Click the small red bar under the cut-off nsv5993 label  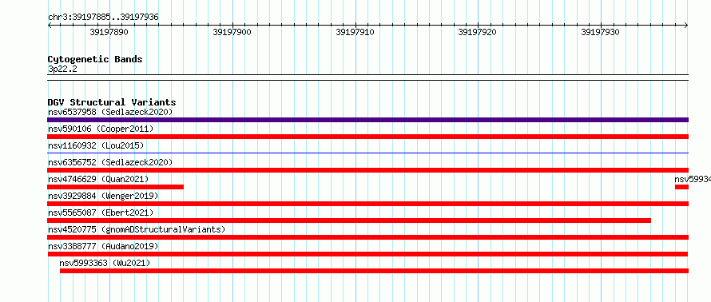point(681,187)
